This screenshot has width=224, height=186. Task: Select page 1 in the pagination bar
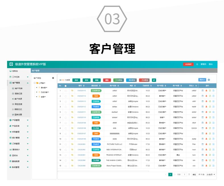(170, 174)
